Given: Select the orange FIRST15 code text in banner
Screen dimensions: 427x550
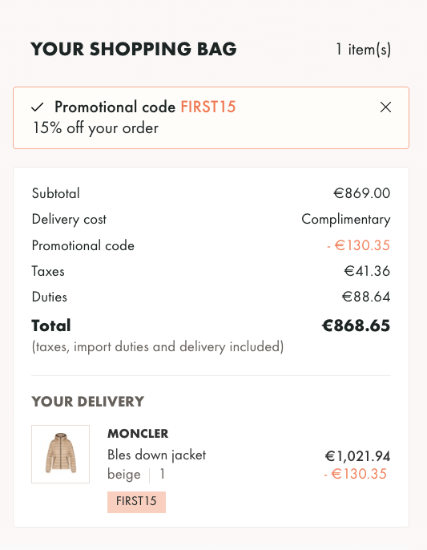Looking at the screenshot, I should [207, 107].
